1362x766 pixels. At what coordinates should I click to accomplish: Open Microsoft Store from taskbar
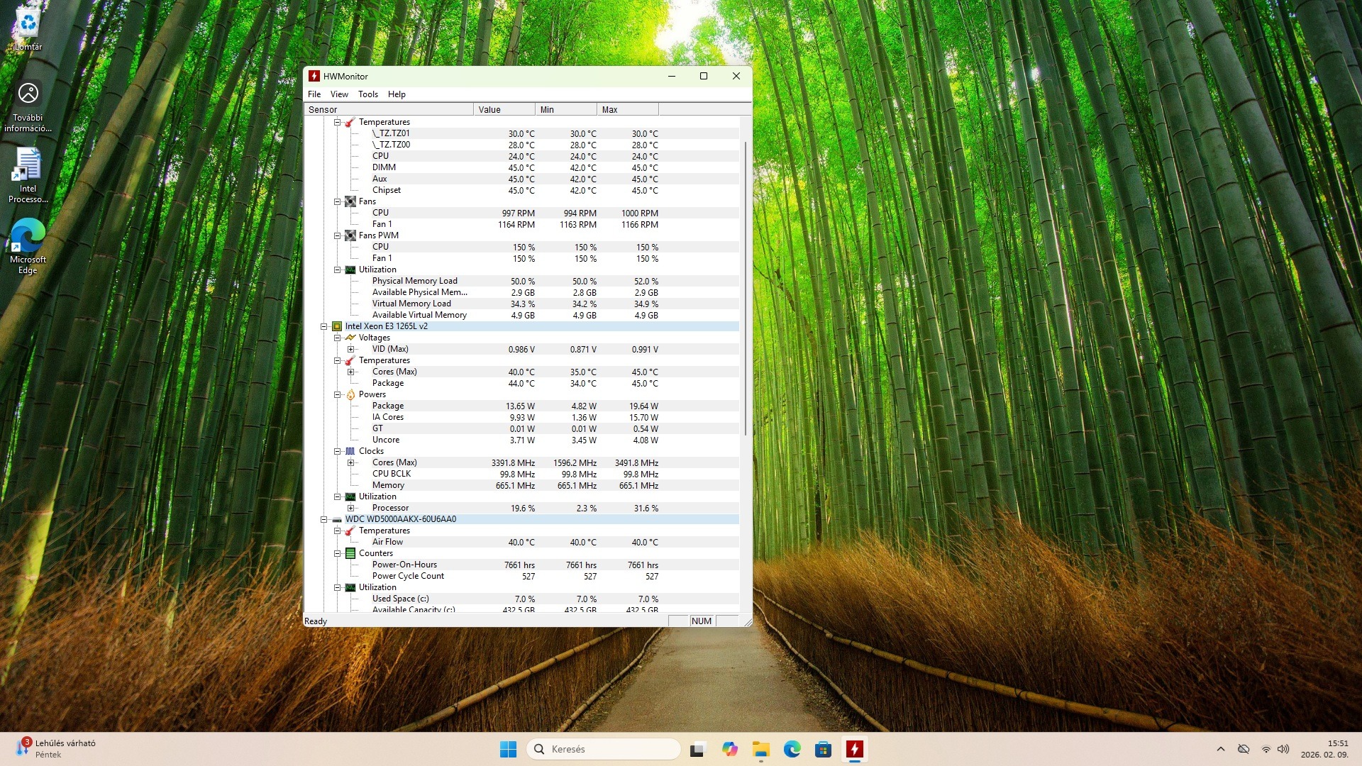823,749
